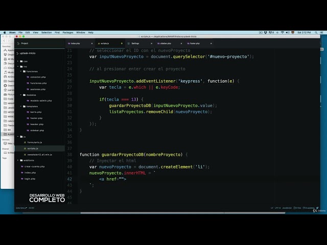Click the menu bar clock Sat 2:12 PM
Image resolution: width=327 pixels, height=245 pixels.
point(304,33)
